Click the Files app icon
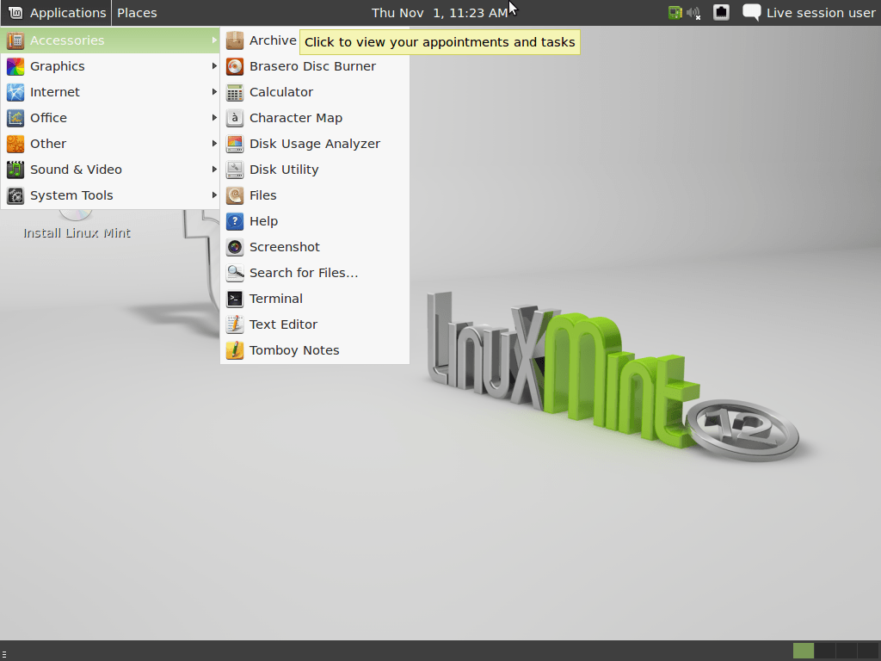881x661 pixels. point(235,195)
